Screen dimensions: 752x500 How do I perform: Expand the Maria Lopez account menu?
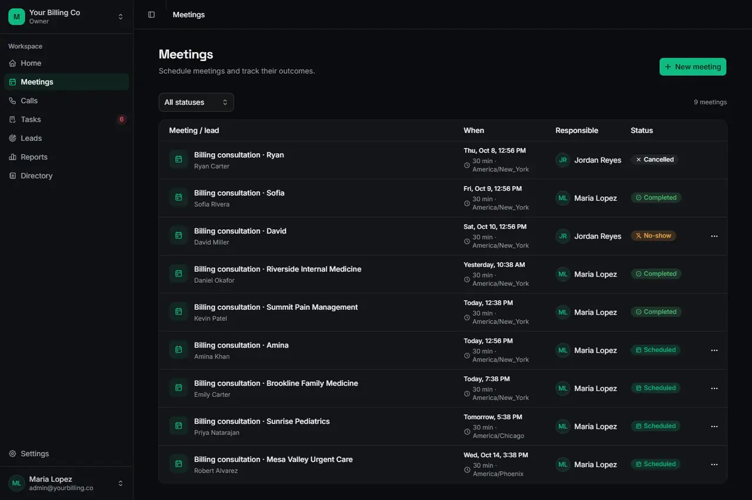[66, 483]
